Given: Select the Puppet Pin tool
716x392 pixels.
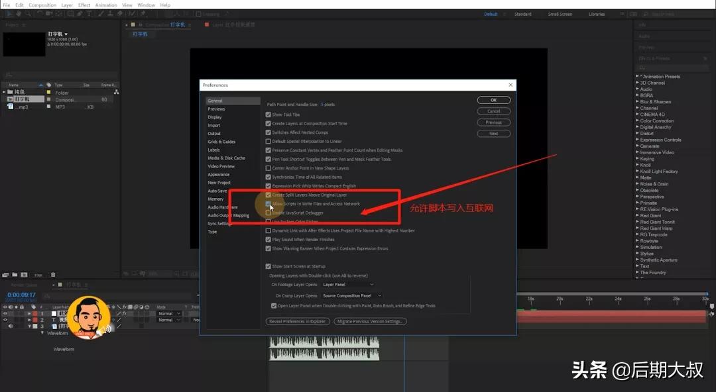Looking at the screenshot, I should click(143, 14).
